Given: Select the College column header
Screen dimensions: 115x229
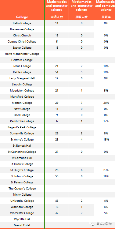Looking at the screenshot, I should click(x=22, y=17).
